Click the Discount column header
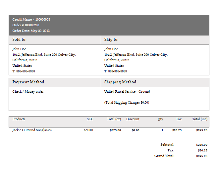The height and width of the screenshot is (173, 218). (x=133, y=119)
